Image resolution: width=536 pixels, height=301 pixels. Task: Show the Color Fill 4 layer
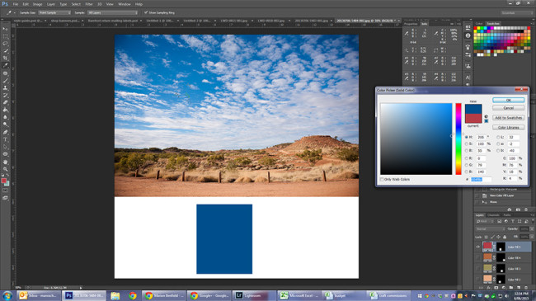point(478,257)
